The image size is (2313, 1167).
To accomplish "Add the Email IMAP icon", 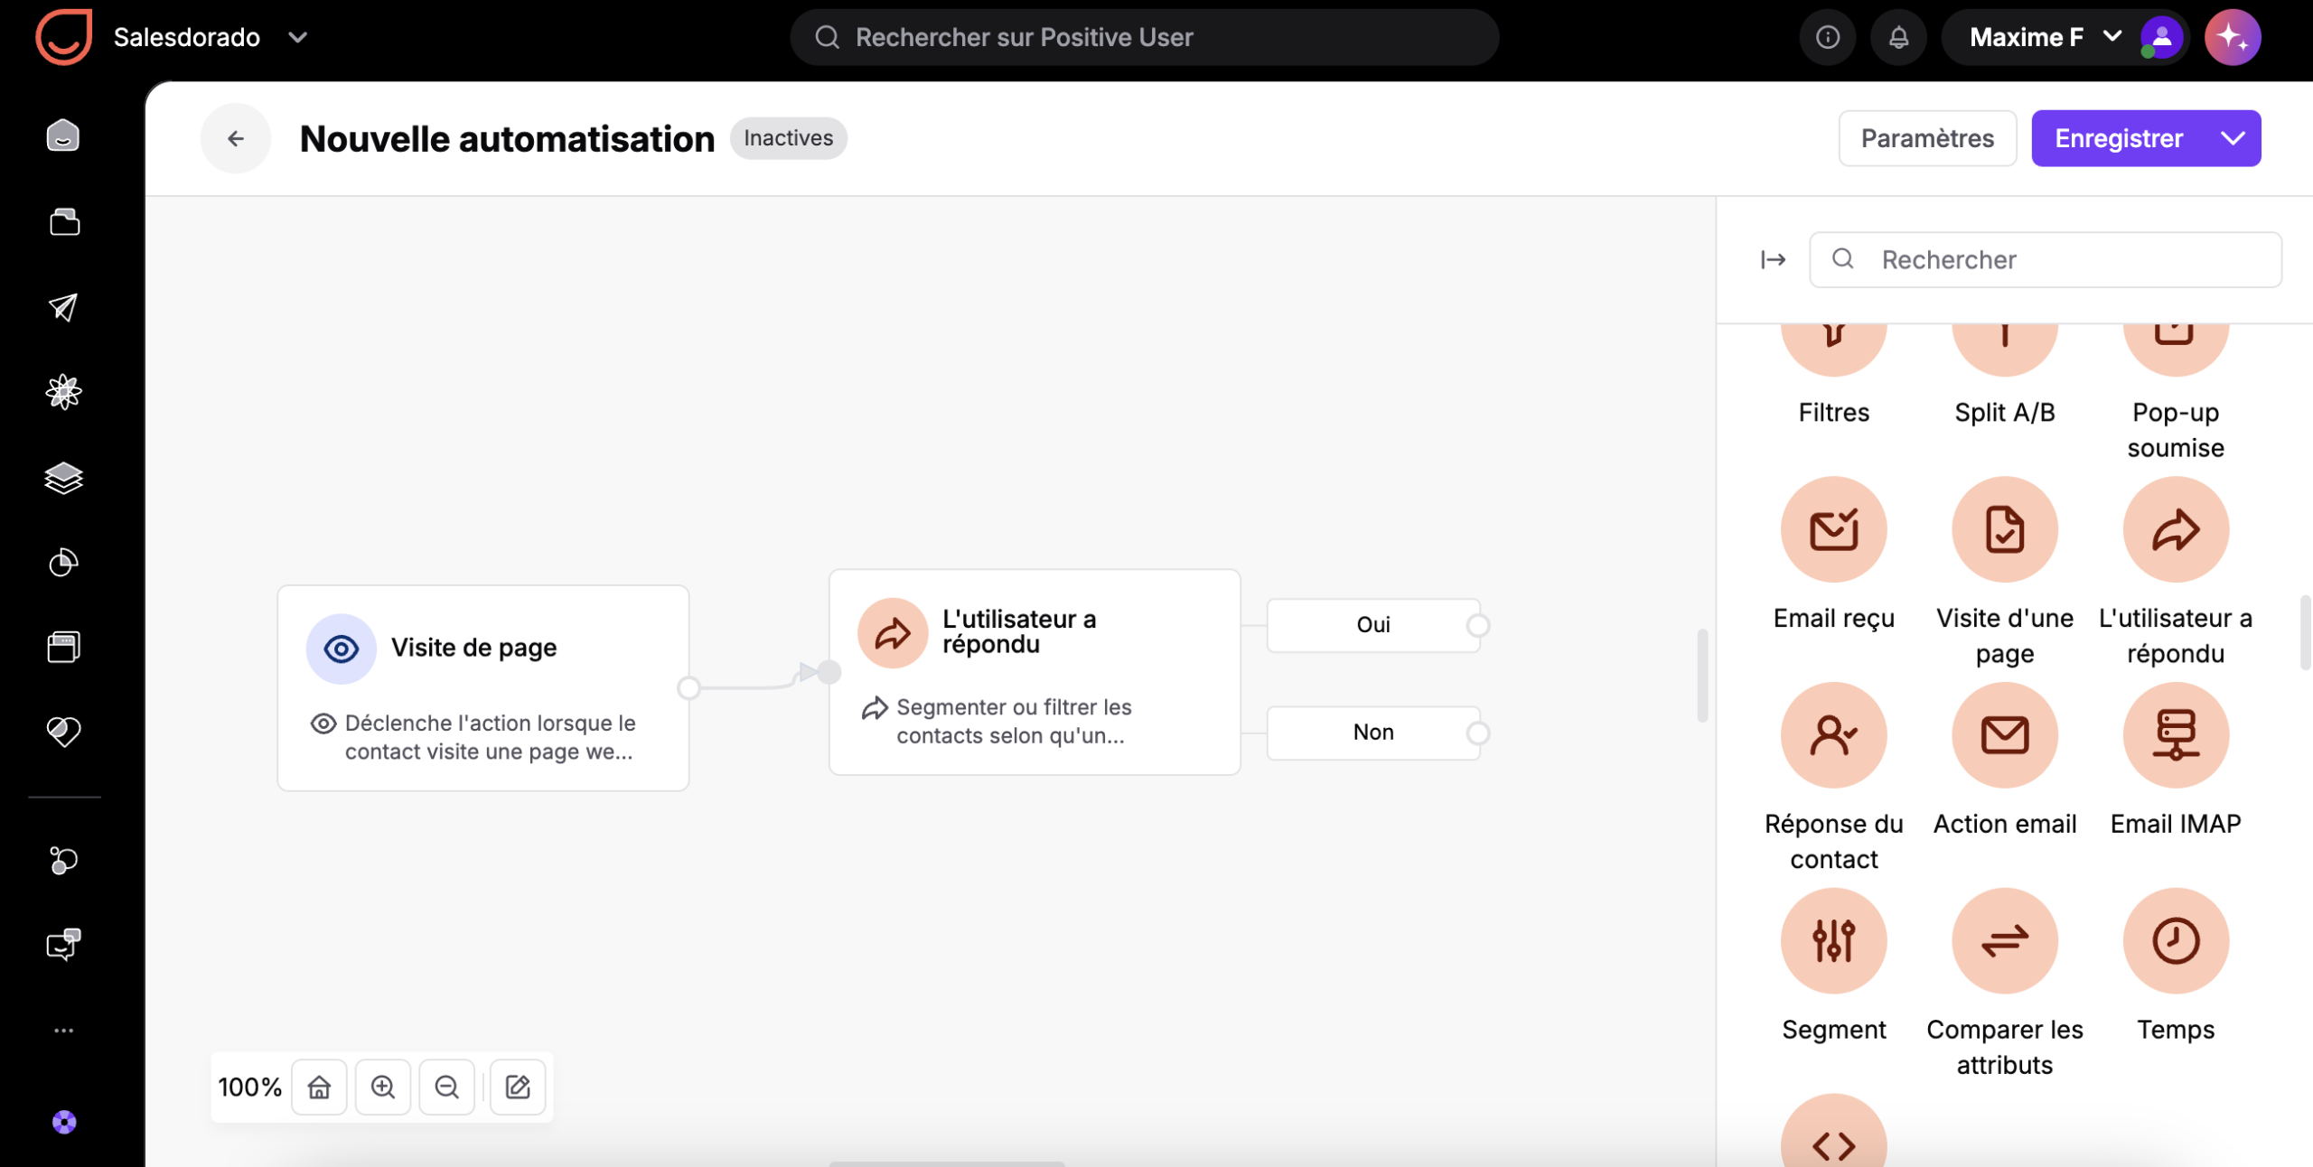I will [2175, 735].
